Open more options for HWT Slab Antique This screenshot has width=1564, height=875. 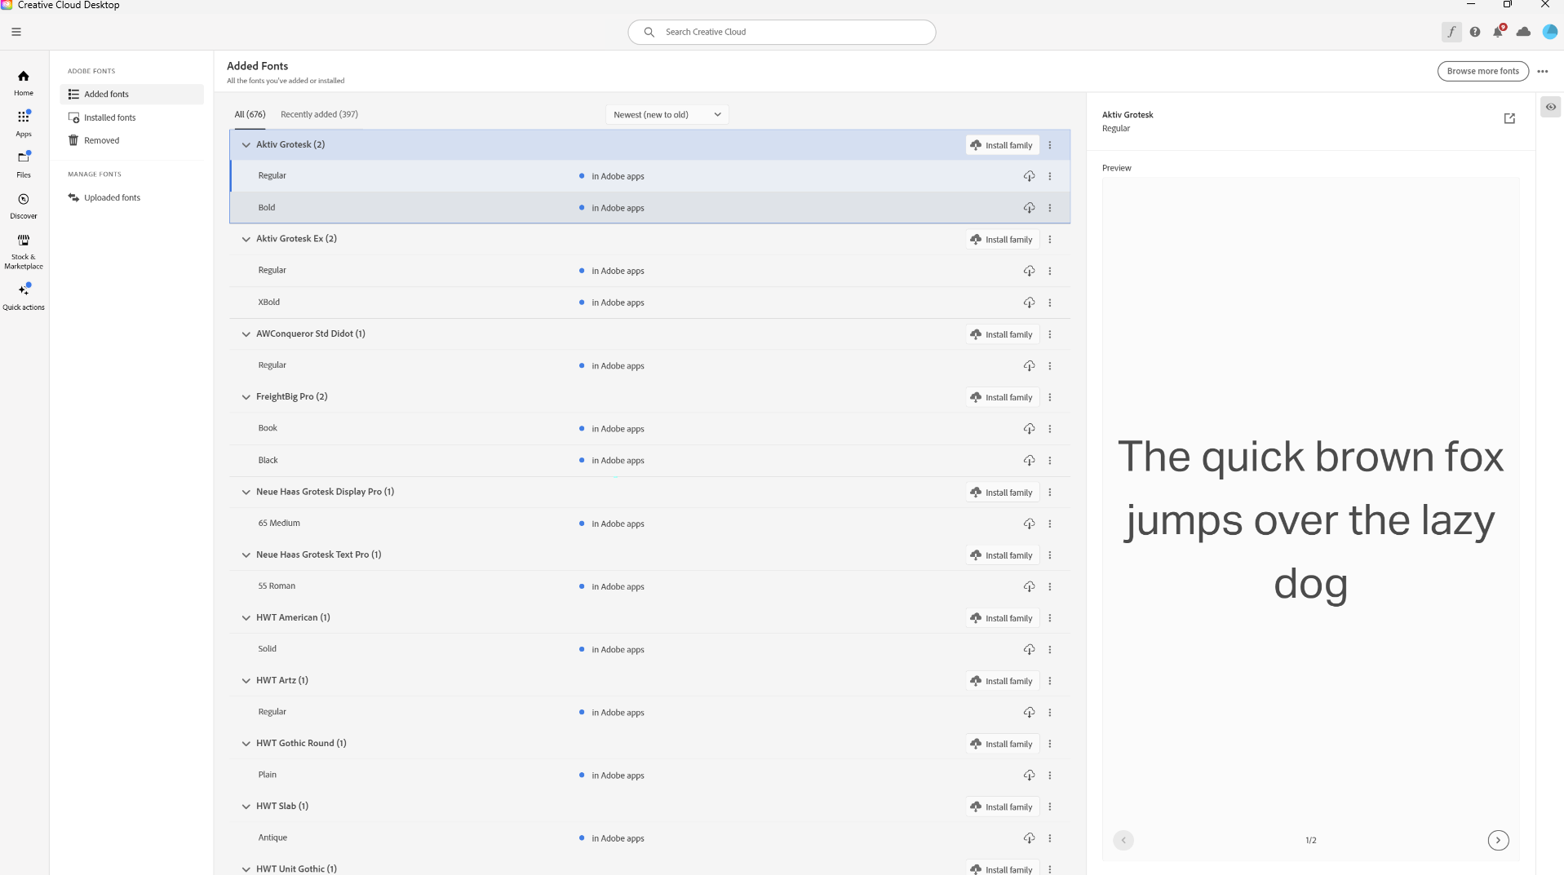point(1050,838)
